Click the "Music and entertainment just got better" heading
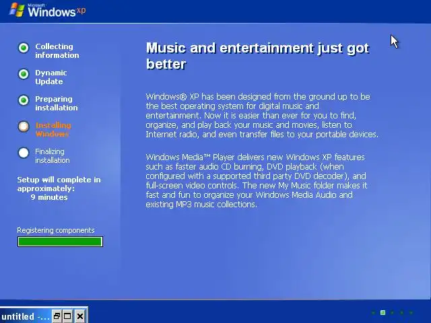431x323 pixels. click(x=257, y=56)
